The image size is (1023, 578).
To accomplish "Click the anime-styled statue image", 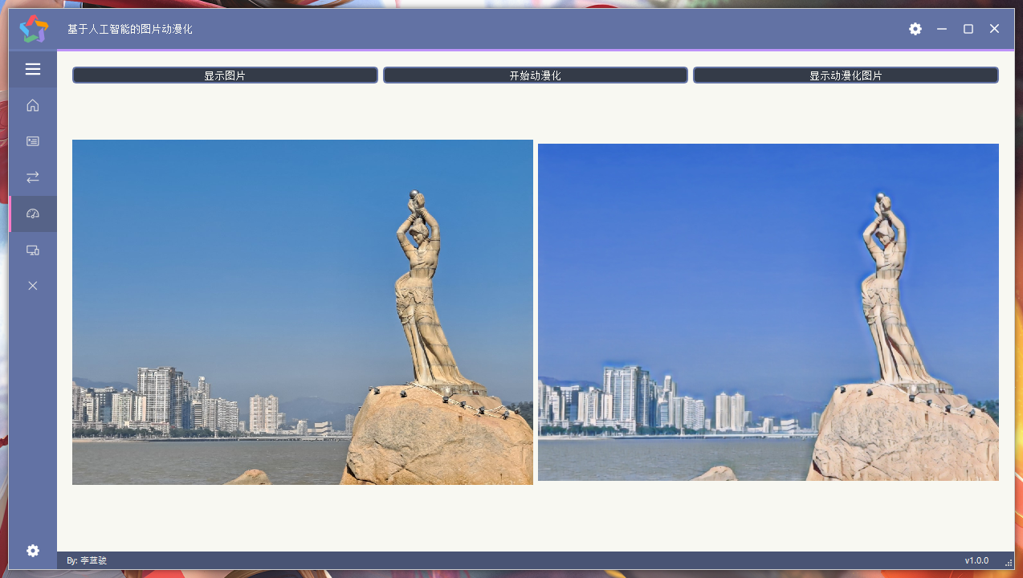I will [768, 312].
